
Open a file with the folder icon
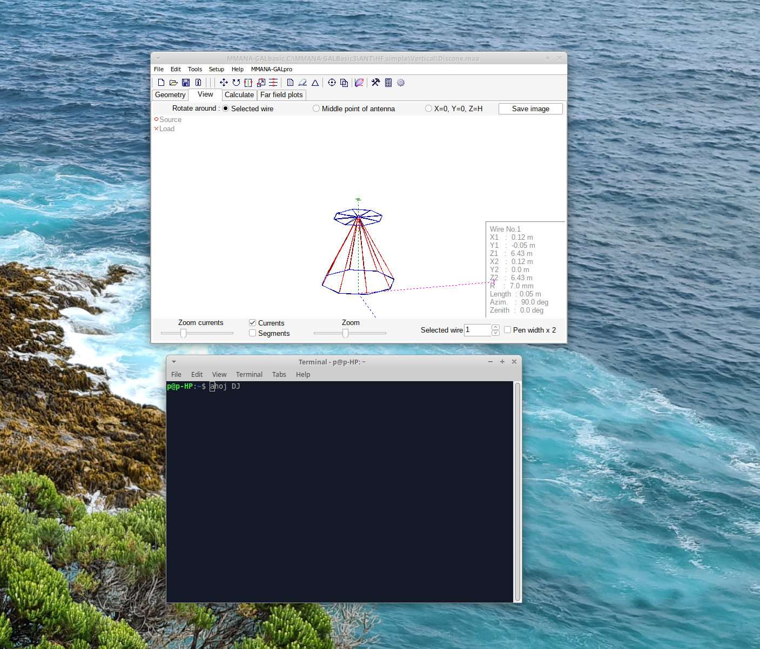[x=173, y=83]
